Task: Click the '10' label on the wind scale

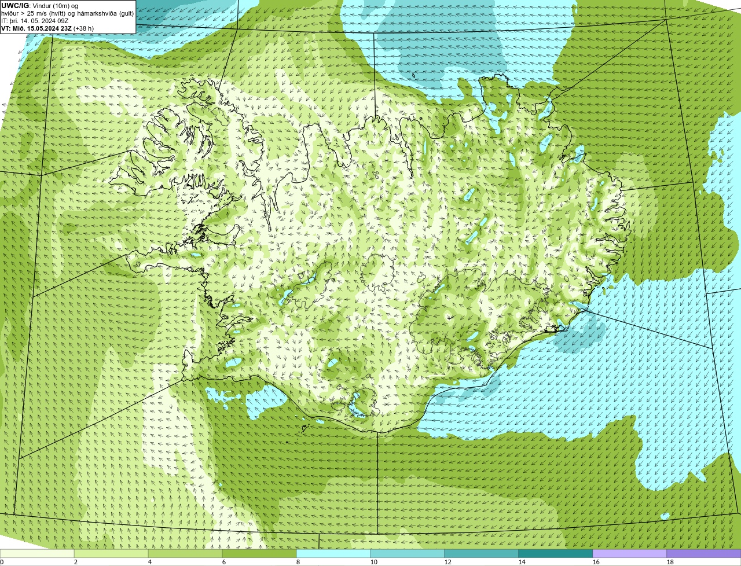Action: coord(374,562)
